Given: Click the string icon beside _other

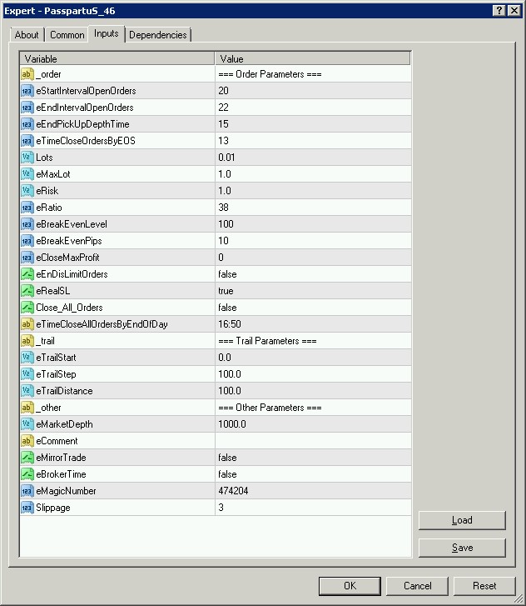Looking at the screenshot, I should [x=27, y=408].
